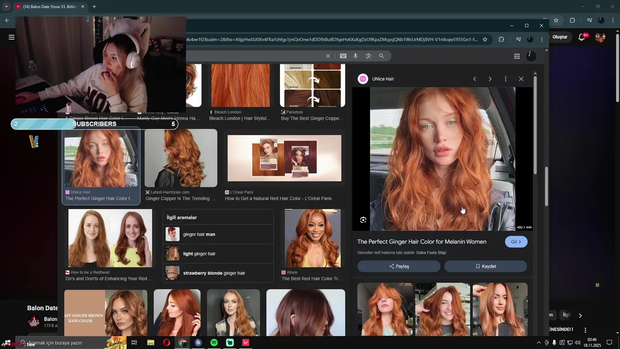Open Task View on the taskbar
Viewport: 620px width, 349px height.
tap(134, 343)
